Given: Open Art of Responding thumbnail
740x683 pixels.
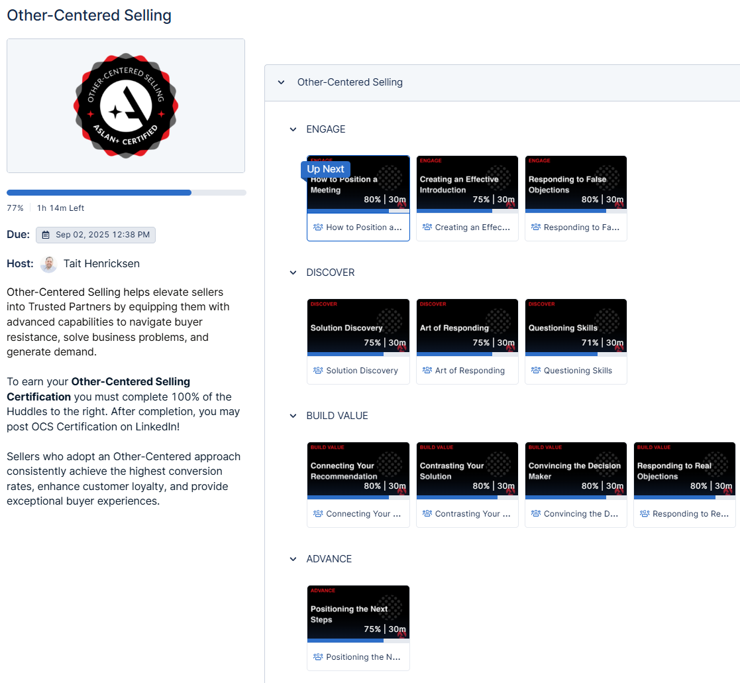Looking at the screenshot, I should (467, 328).
